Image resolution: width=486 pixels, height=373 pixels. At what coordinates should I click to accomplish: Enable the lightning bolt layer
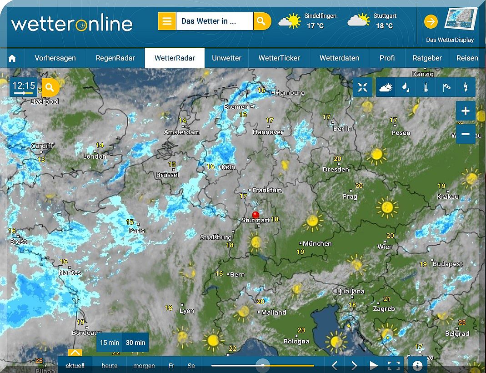coord(466,87)
